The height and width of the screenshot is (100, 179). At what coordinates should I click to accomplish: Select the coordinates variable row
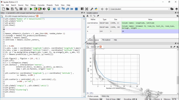coord(132,23)
